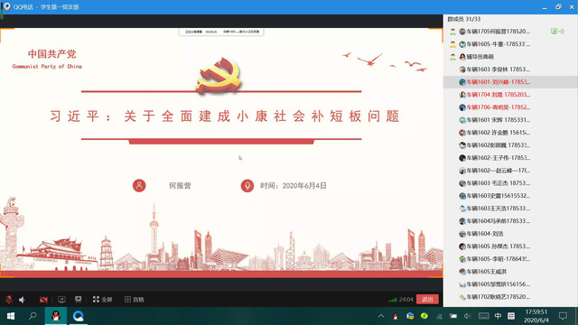Open QQ penguin app in taskbar
Viewport: 578px width, 325px height.
coord(56,316)
